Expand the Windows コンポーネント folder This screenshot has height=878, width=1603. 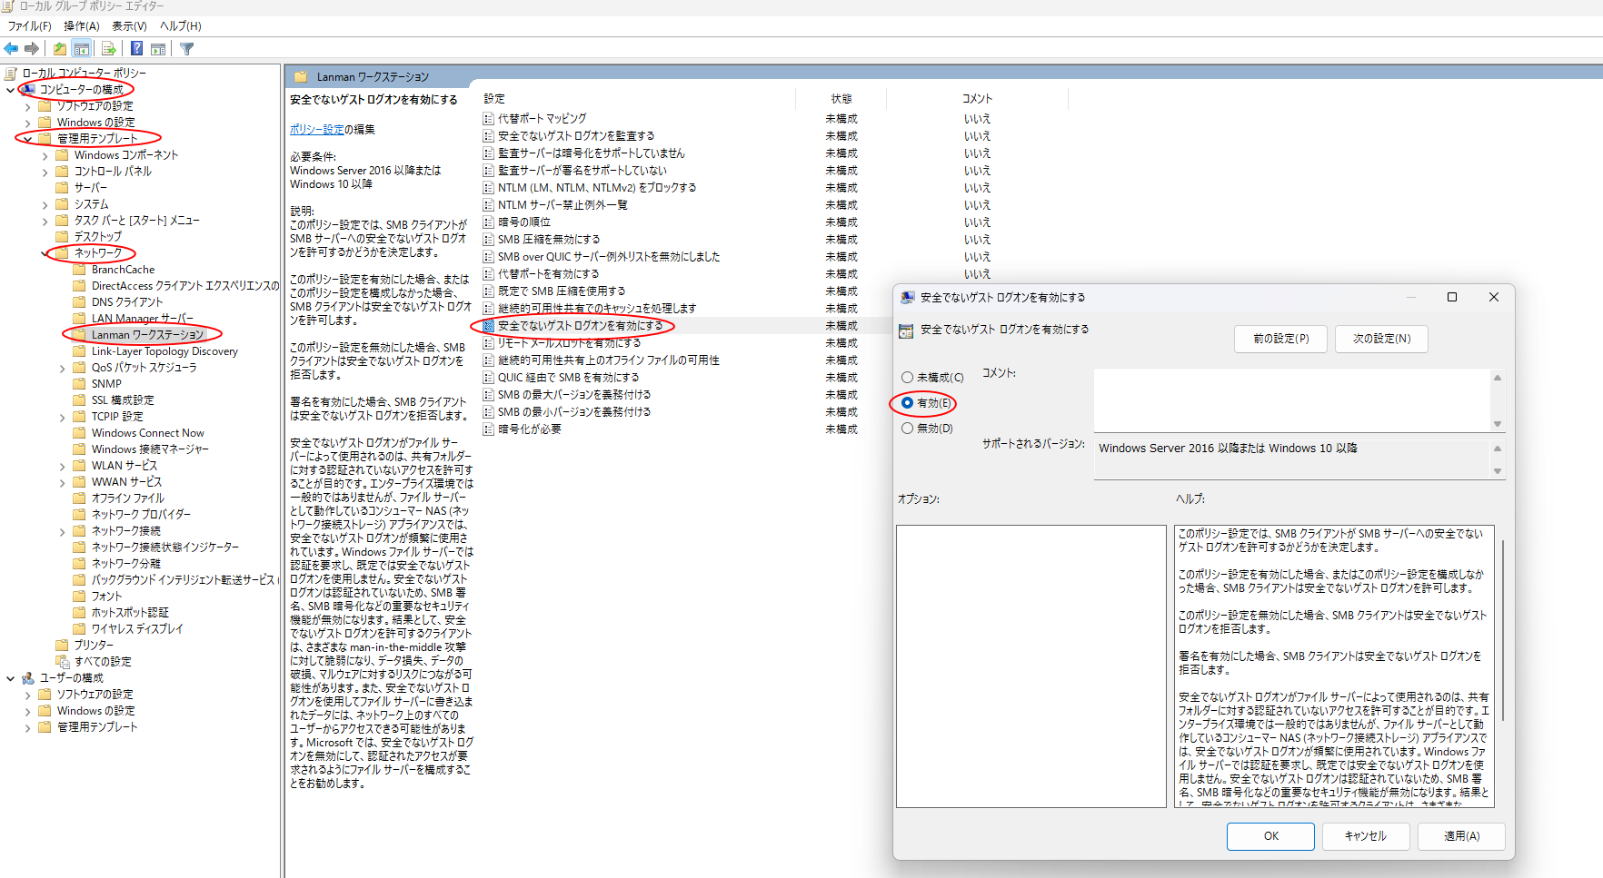click(45, 156)
